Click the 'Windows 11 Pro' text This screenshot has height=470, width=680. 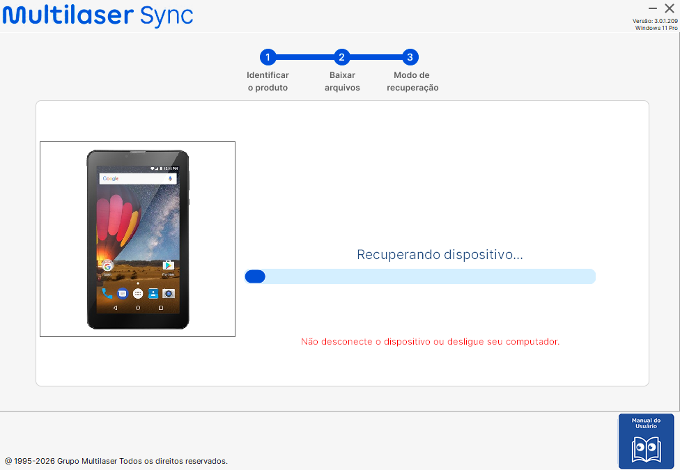656,28
